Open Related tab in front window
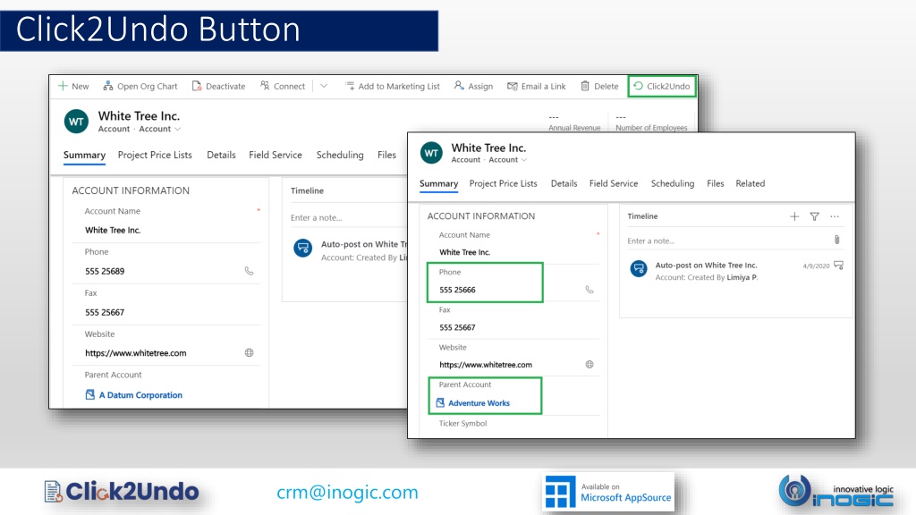The width and height of the screenshot is (916, 515). (x=751, y=184)
